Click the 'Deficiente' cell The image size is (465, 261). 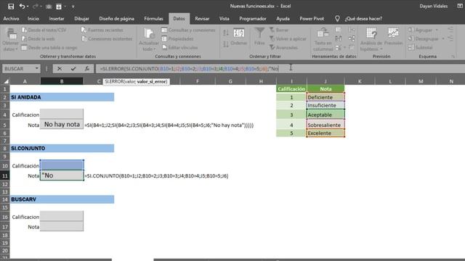click(325, 97)
